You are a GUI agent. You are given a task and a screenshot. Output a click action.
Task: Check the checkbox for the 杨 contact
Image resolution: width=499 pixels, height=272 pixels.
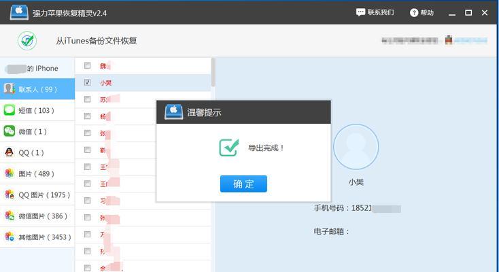[87, 116]
